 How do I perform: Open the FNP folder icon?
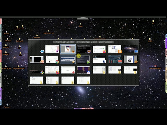tap(20, 54)
